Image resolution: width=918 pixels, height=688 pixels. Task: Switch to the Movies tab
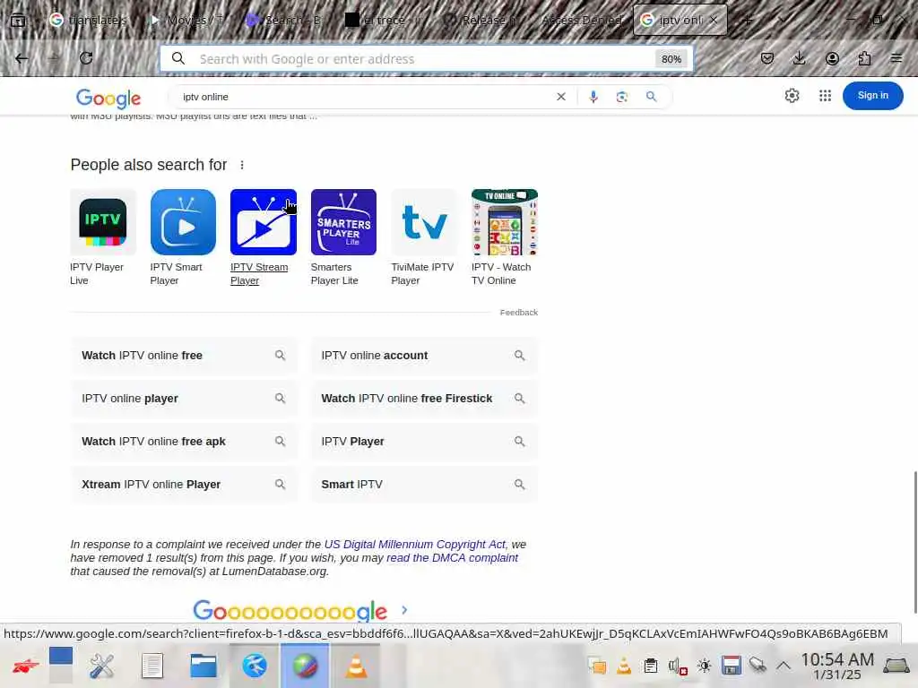click(186, 20)
